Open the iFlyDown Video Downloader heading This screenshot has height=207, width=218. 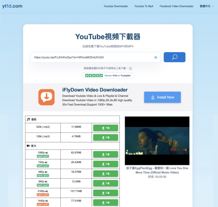coord(95,90)
